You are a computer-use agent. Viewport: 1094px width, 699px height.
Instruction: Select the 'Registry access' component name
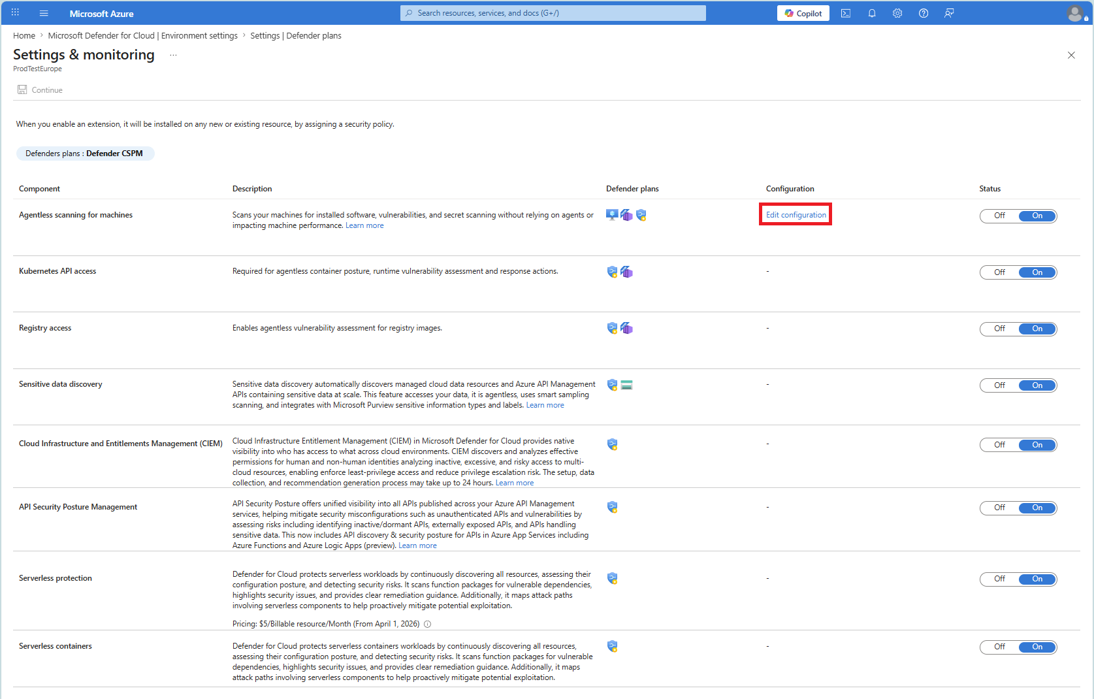[x=45, y=328]
